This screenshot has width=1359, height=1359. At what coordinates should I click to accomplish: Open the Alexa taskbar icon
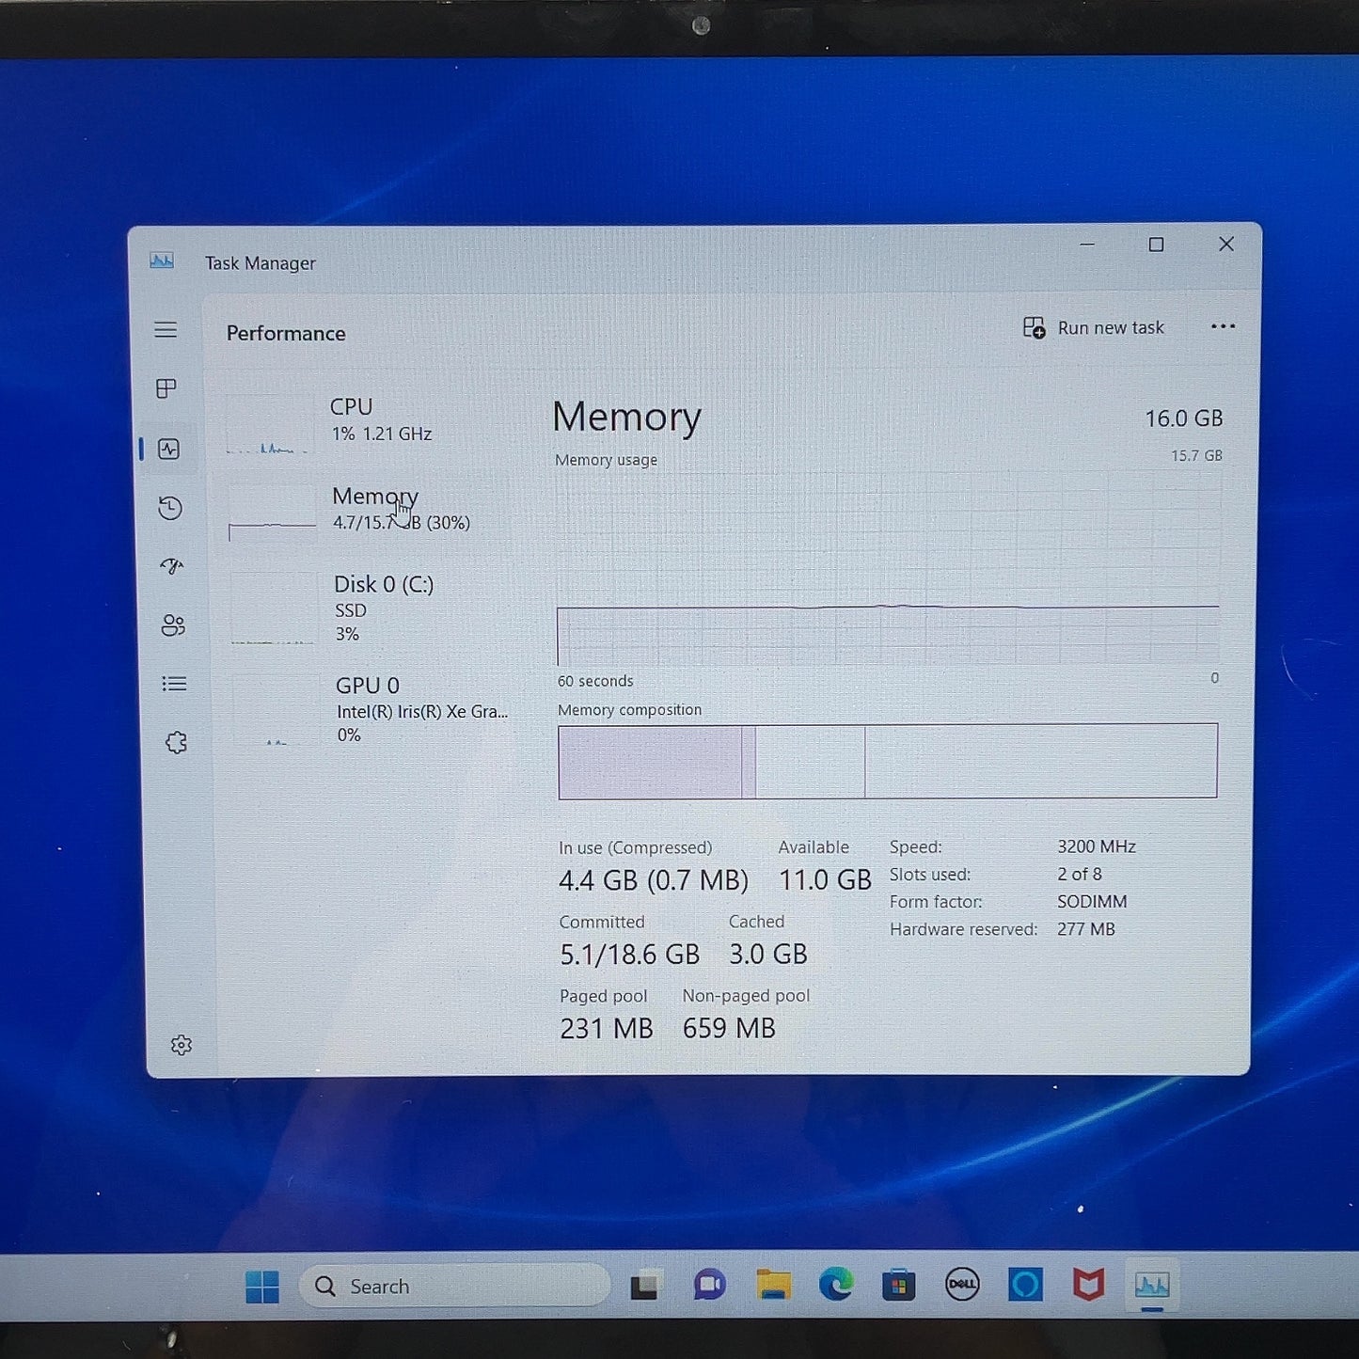click(1025, 1285)
